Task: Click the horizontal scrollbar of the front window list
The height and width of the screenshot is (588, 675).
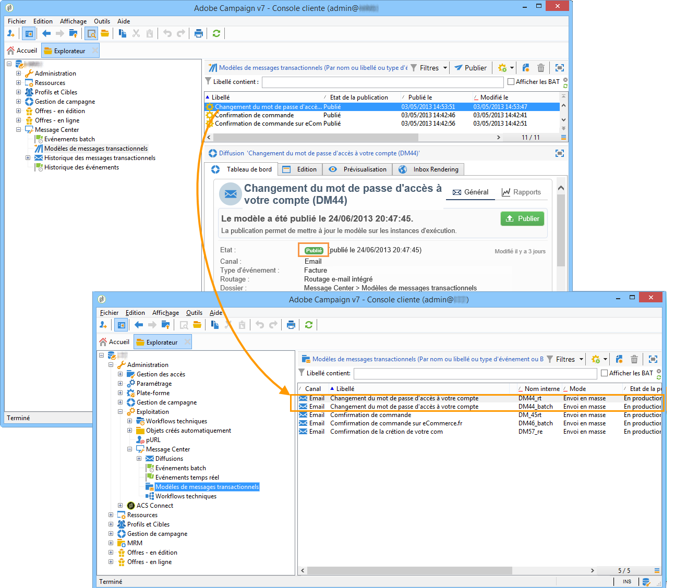Action: pos(409,570)
